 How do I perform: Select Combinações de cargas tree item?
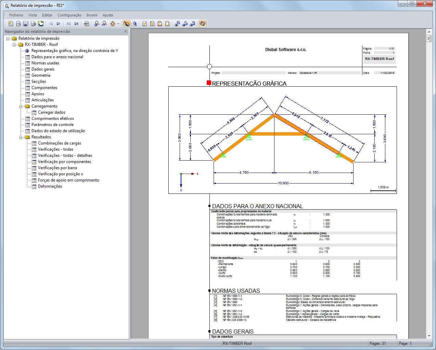pyautogui.click(x=60, y=143)
